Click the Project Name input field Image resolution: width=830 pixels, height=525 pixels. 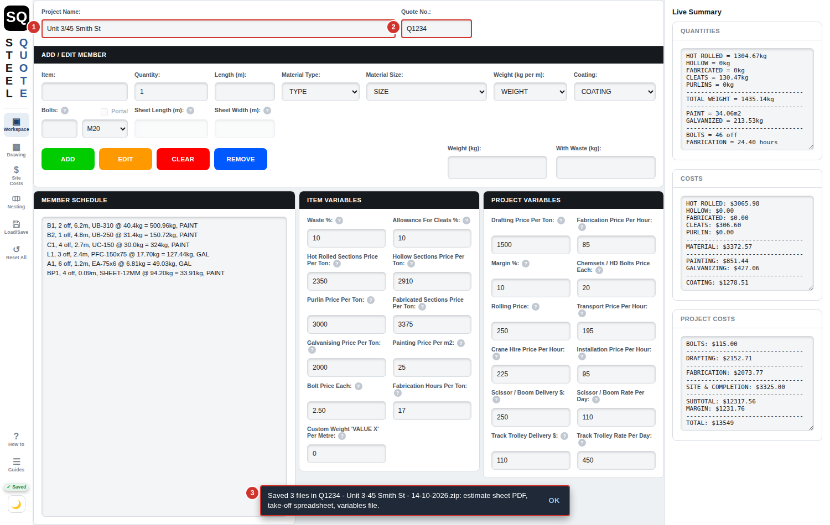click(218, 29)
